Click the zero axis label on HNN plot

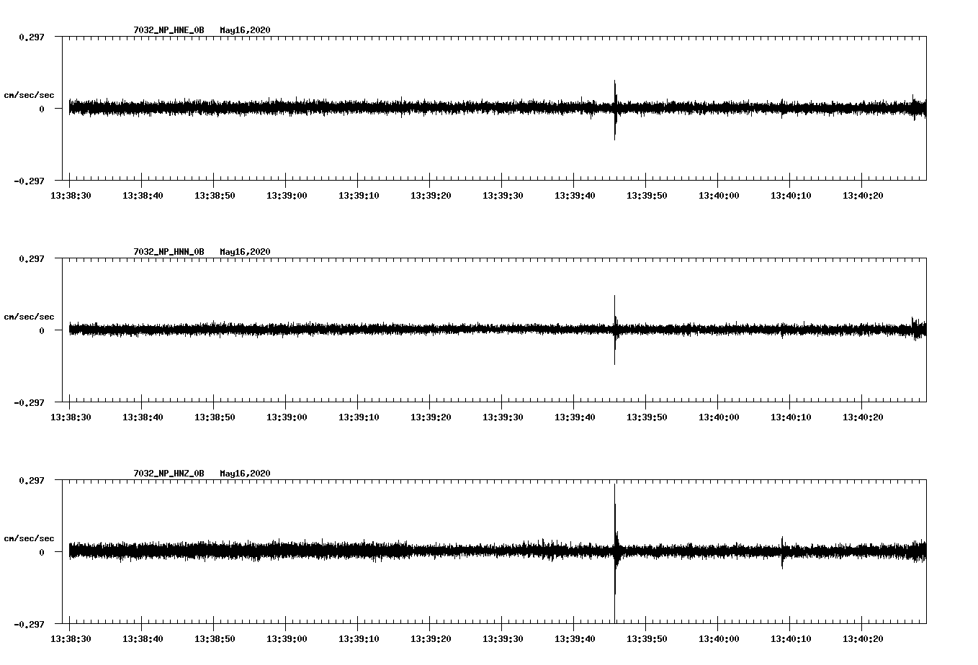(42, 330)
